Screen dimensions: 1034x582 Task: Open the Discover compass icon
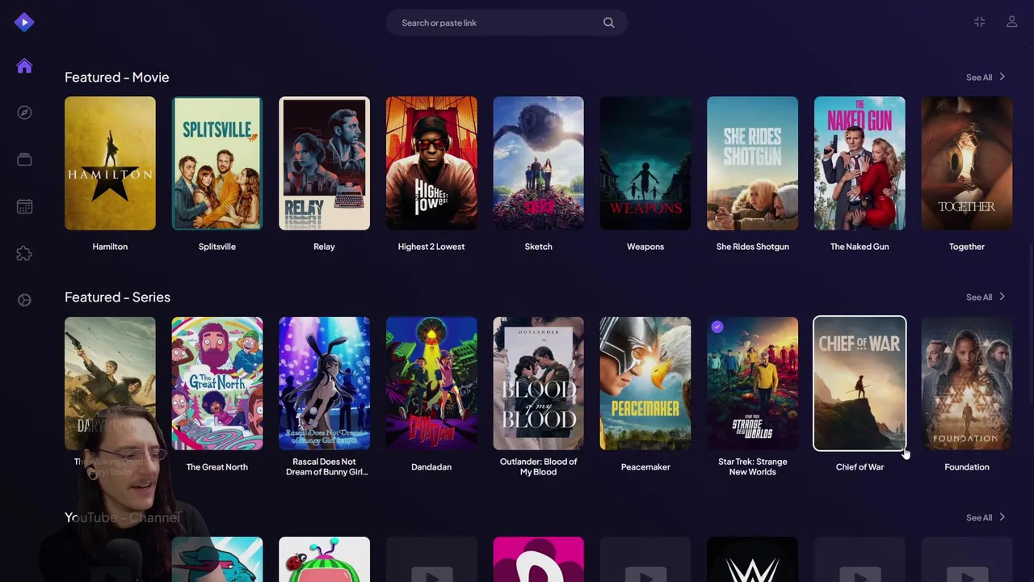pyautogui.click(x=24, y=112)
